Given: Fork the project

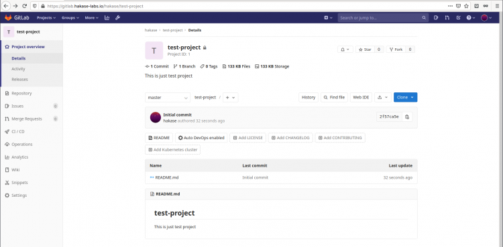Looking at the screenshot, I should coord(396,50).
